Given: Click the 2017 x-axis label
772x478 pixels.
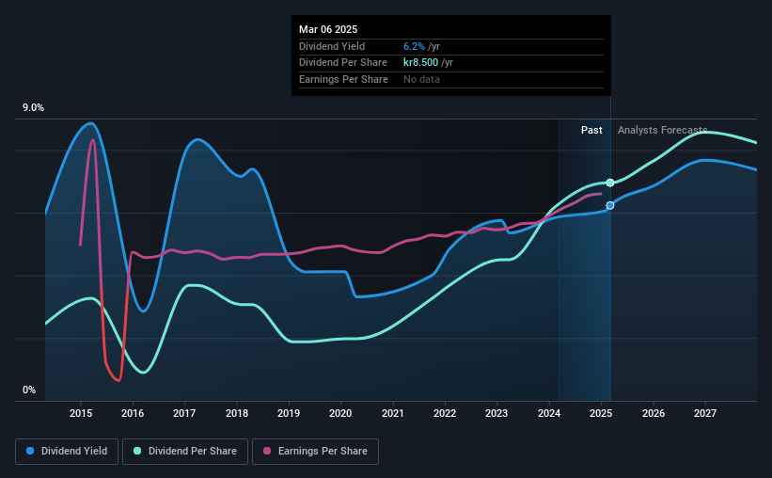Looking at the screenshot, I should pyautogui.click(x=184, y=413).
